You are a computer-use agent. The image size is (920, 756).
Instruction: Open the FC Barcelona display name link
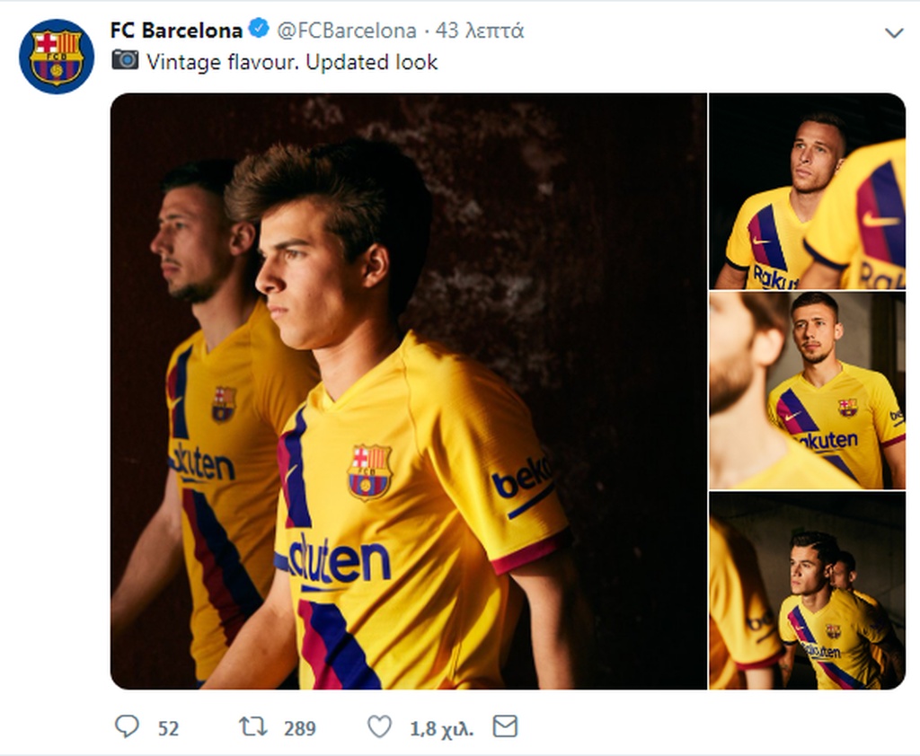point(176,31)
